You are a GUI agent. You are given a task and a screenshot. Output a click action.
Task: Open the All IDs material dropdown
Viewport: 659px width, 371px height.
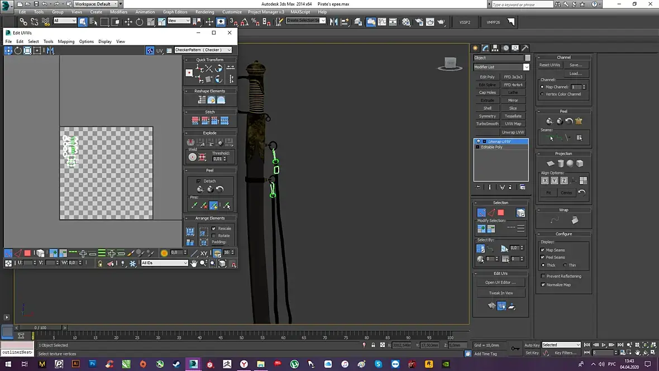(165, 263)
